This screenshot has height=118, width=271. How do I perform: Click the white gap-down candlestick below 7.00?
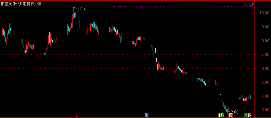point(156,60)
